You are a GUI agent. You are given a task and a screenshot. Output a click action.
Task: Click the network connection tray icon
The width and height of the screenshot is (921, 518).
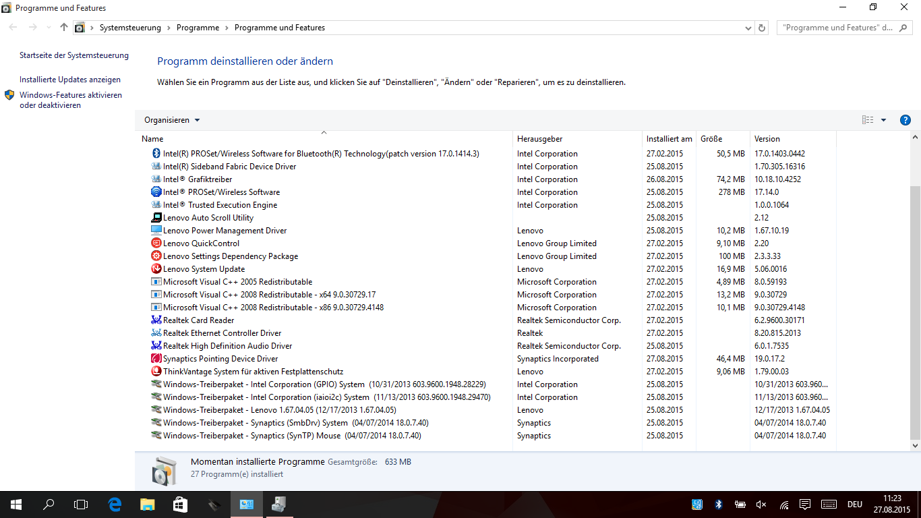pyautogui.click(x=783, y=504)
